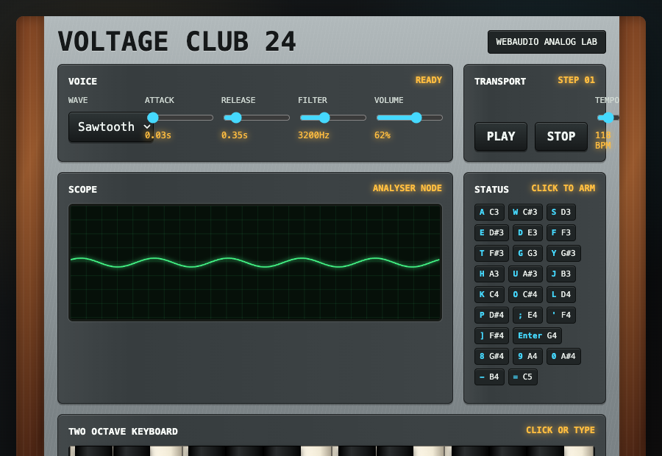Trigger the J B3 key chip
This screenshot has height=456, width=662.
click(561, 274)
